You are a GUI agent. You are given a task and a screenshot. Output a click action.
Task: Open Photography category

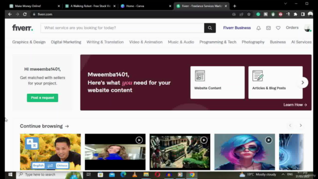pyautogui.click(x=253, y=42)
